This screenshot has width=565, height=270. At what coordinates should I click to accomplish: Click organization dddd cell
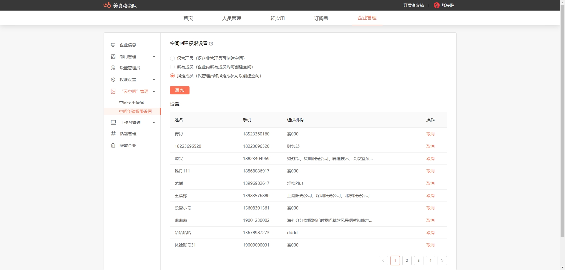pyautogui.click(x=292, y=233)
